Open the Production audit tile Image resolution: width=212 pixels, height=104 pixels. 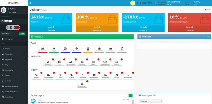pyautogui.click(x=77, y=49)
